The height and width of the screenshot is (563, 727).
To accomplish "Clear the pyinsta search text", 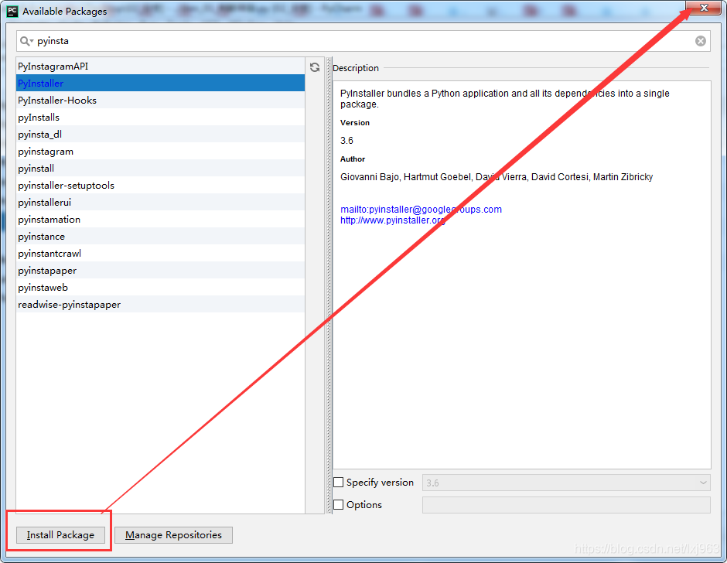I will [x=701, y=41].
